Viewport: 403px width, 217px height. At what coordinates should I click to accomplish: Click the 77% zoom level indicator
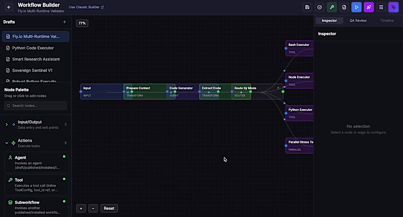[x=82, y=23]
